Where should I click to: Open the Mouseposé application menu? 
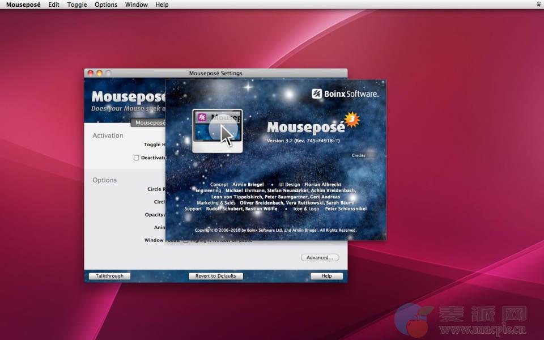pos(23,5)
